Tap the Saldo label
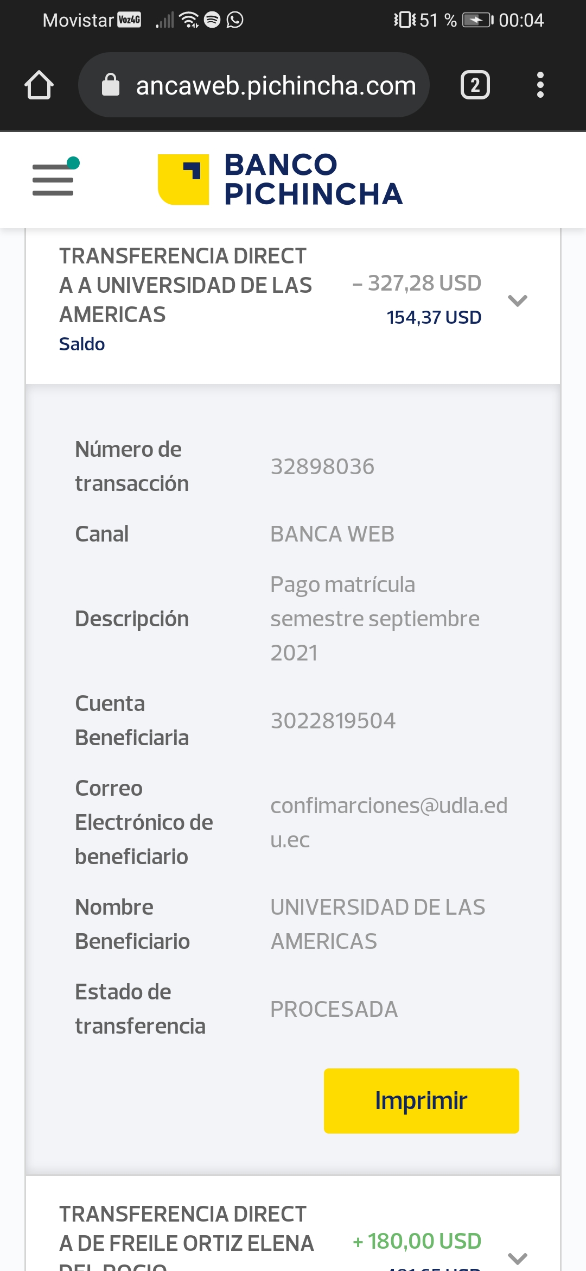586x1271 pixels. click(x=82, y=344)
